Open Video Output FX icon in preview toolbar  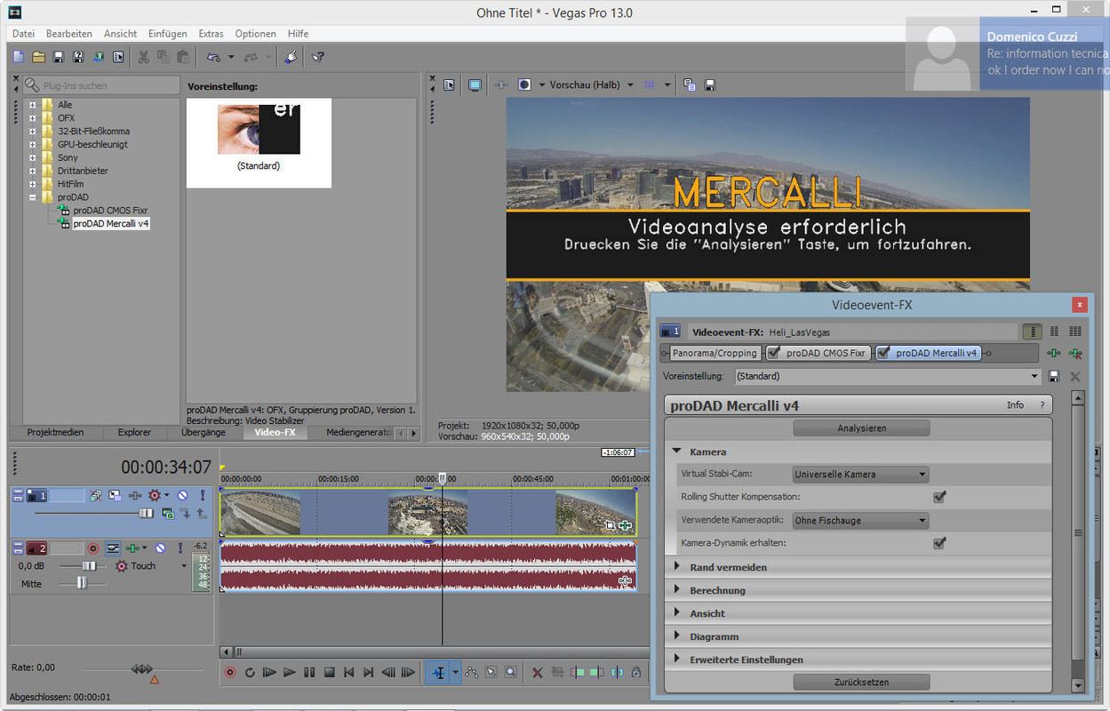[x=501, y=85]
